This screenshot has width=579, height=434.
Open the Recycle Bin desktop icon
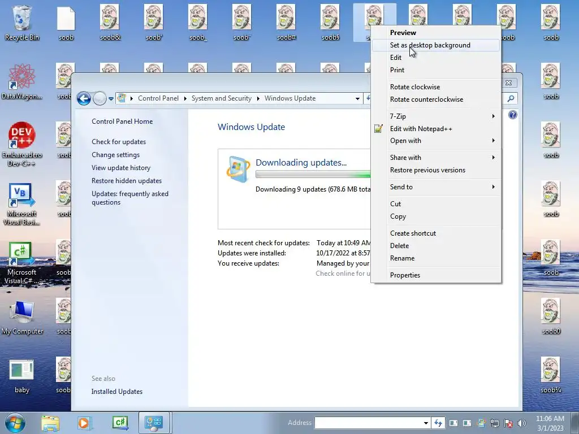22,23
